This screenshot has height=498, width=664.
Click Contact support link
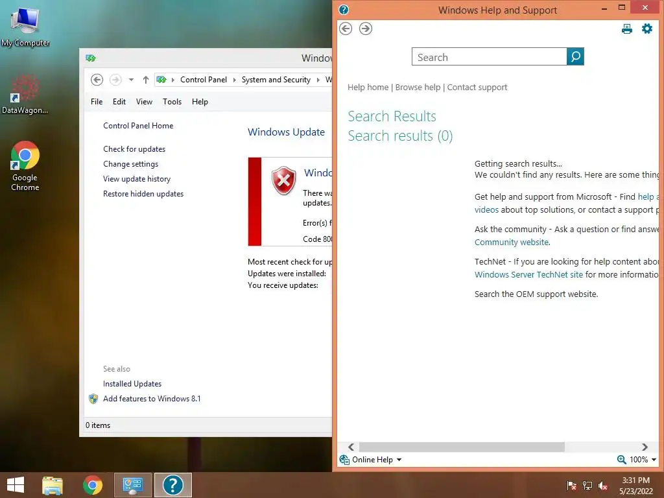[477, 88]
